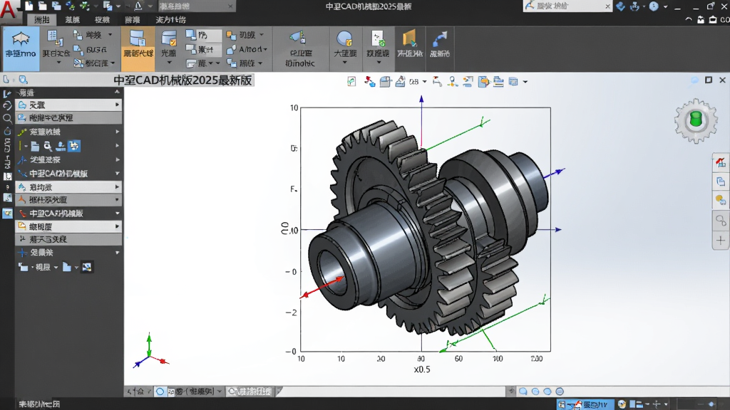Click the XYZ axis triad in the viewport corner

pyautogui.click(x=150, y=351)
